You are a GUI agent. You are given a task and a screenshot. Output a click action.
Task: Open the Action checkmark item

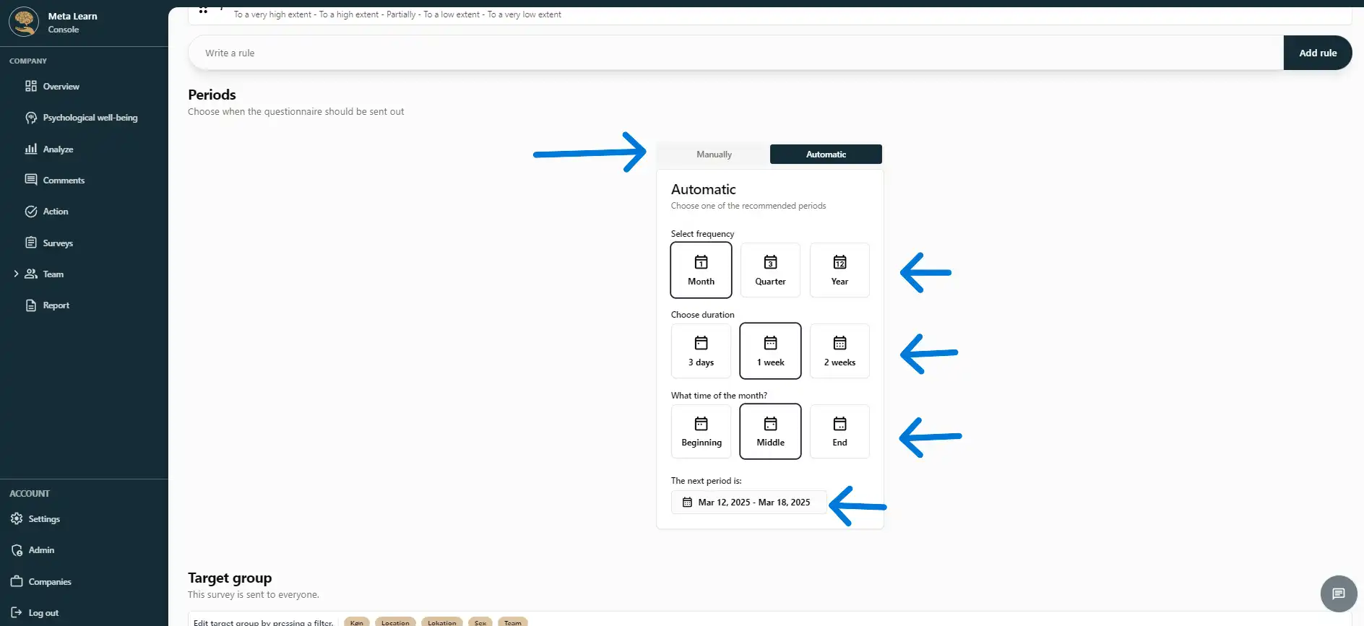[55, 212]
